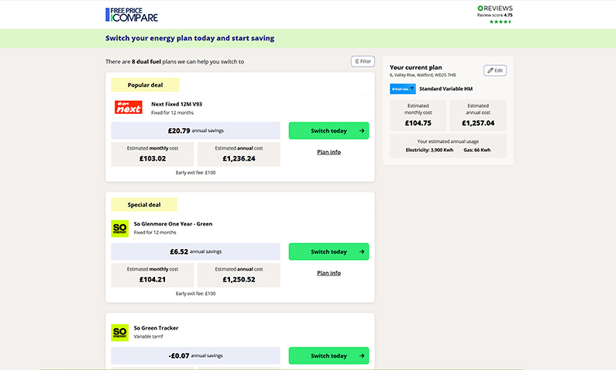Click the estimated annual usage box
Viewport: 616px width, 370px height.
coord(448,146)
